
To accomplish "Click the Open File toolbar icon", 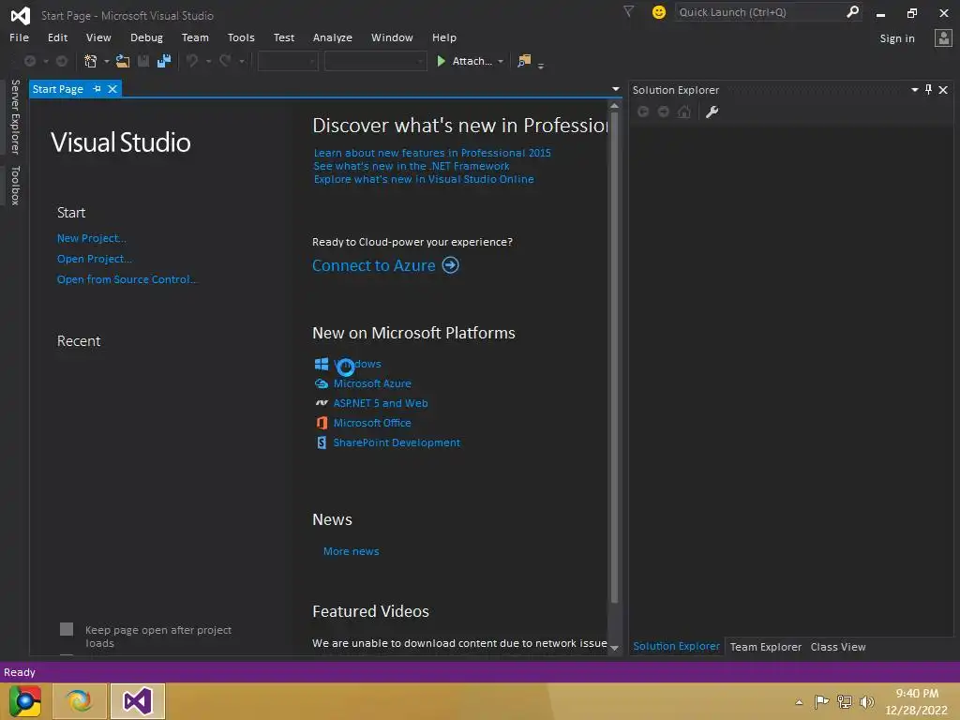I will coord(123,61).
